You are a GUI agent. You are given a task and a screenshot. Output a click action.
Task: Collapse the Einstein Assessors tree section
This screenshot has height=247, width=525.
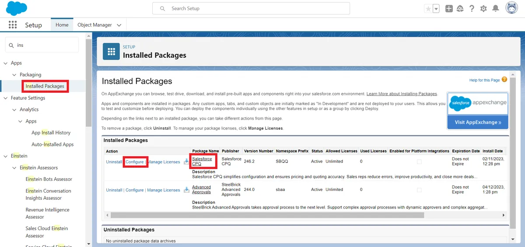(x=14, y=168)
